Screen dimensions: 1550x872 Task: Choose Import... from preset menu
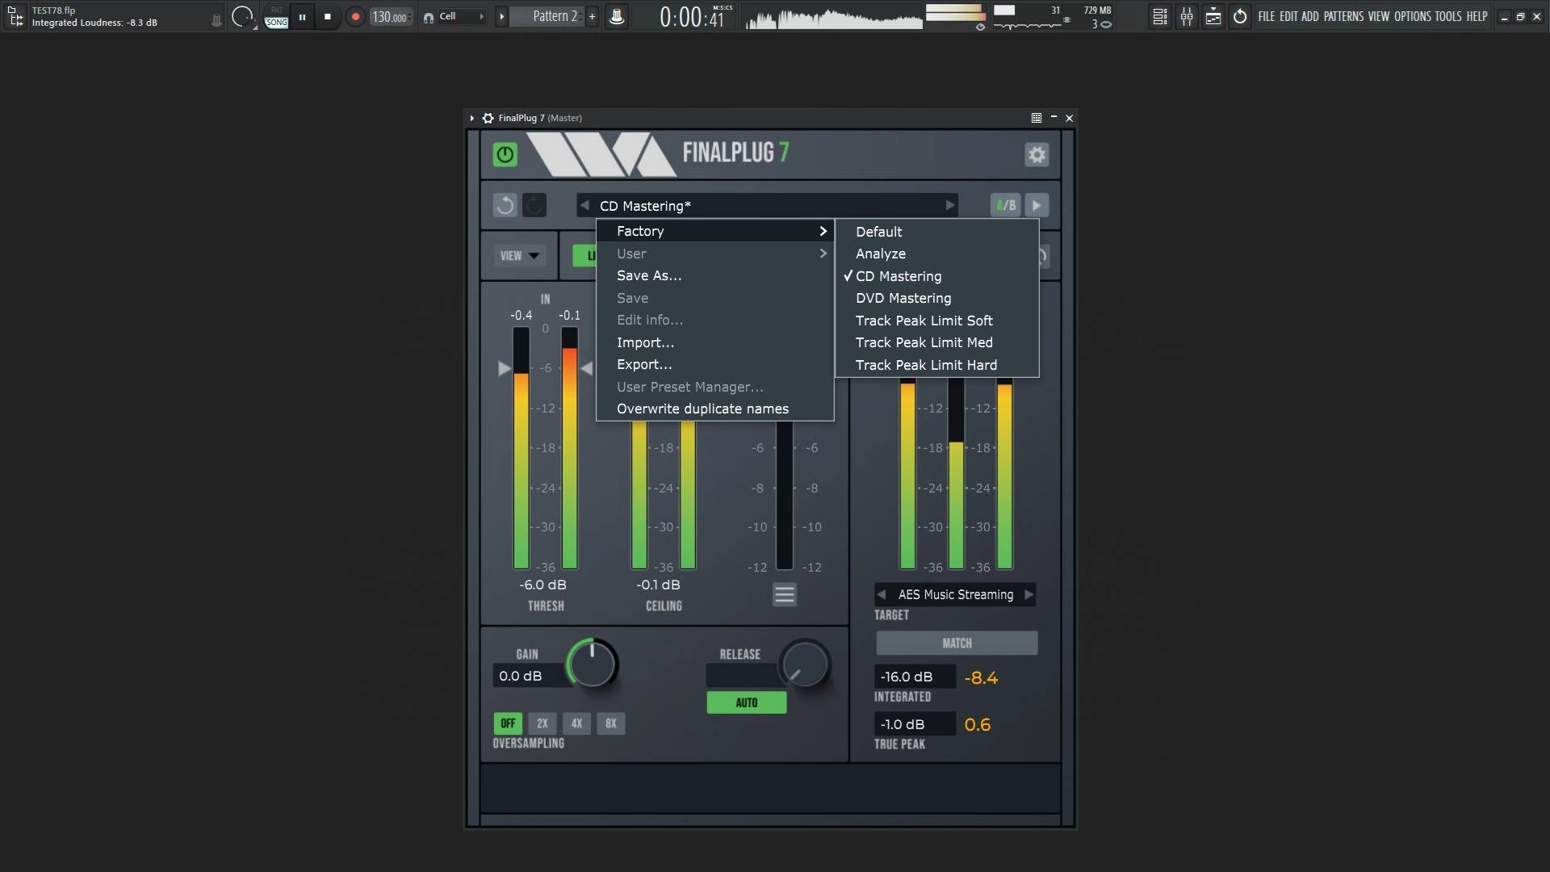[715, 342]
